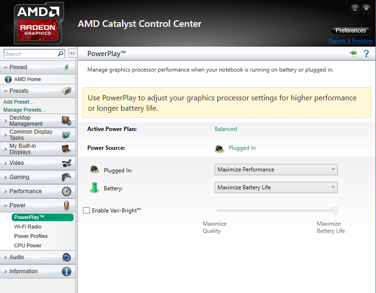Open help with the question mark icon
Screen dimensions: 376x293
coord(366,53)
